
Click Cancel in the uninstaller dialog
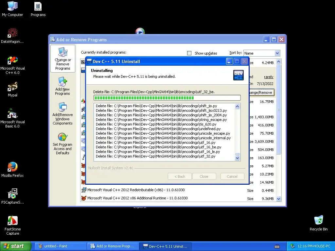[x=232, y=176]
